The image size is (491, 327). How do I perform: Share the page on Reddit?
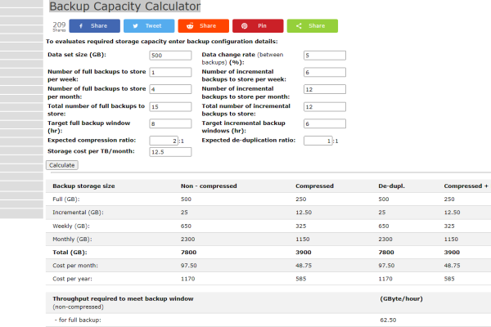(x=203, y=26)
